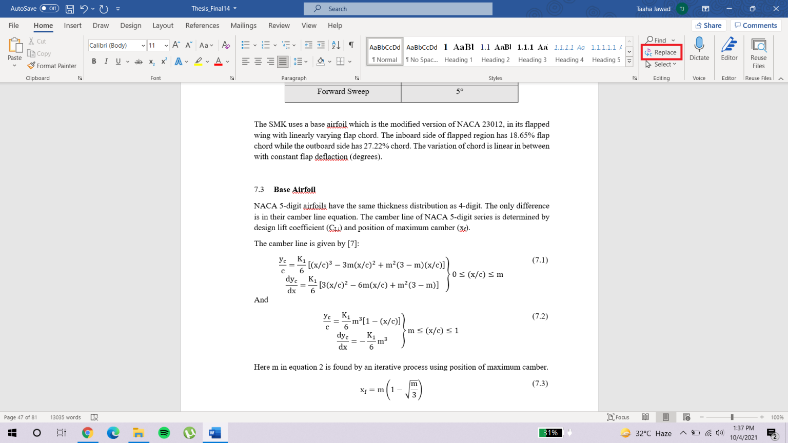Image resolution: width=788 pixels, height=443 pixels.
Task: Apply italic formatting
Action: pos(106,61)
